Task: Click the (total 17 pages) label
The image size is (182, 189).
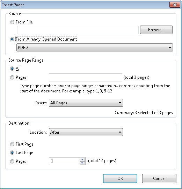Action: [x=102, y=161]
